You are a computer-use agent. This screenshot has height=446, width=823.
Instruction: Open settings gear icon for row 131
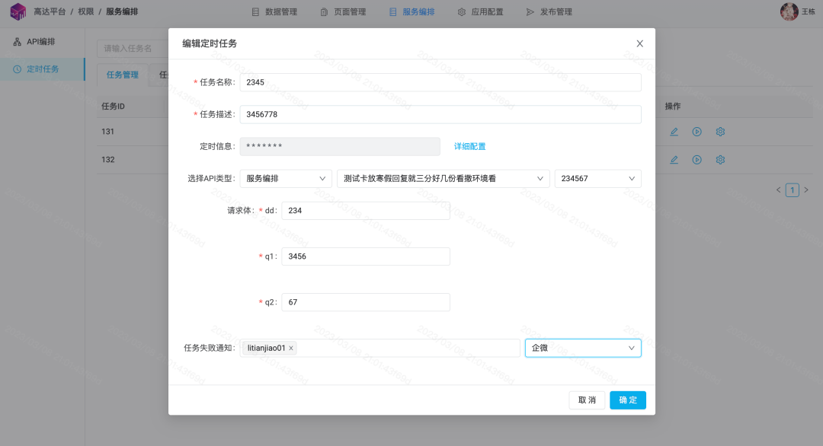[720, 132]
